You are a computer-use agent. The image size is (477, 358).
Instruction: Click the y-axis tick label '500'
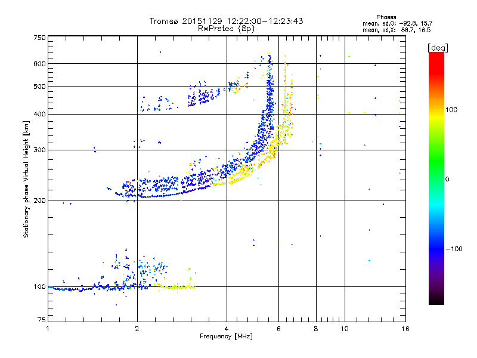[40, 87]
